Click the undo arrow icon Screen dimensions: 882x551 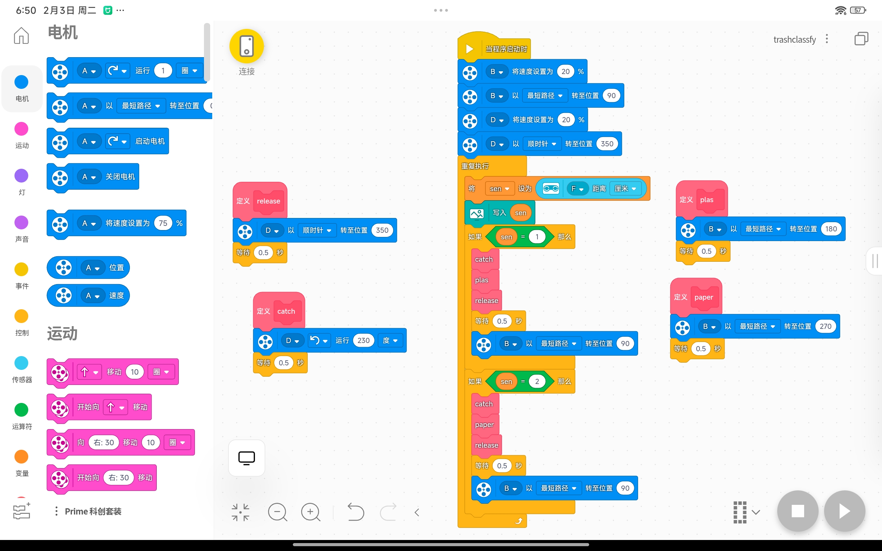(355, 512)
